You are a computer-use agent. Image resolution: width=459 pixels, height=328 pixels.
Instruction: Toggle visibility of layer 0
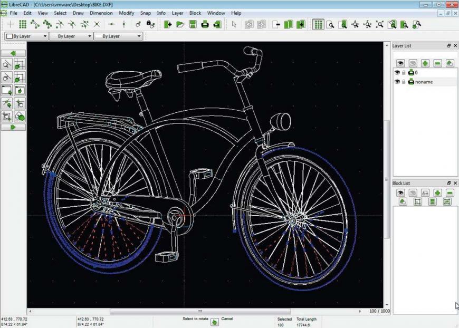click(397, 73)
